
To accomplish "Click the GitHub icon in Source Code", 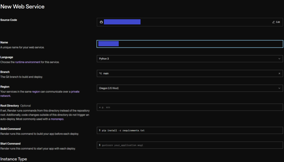I will click(101, 22).
